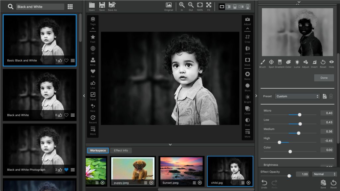
Task: Undo the last change
Action: pyautogui.click(x=264, y=184)
